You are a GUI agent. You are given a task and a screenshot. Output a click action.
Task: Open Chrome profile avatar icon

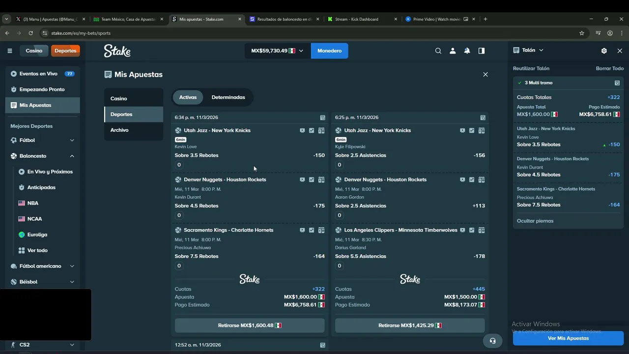pyautogui.click(x=610, y=33)
